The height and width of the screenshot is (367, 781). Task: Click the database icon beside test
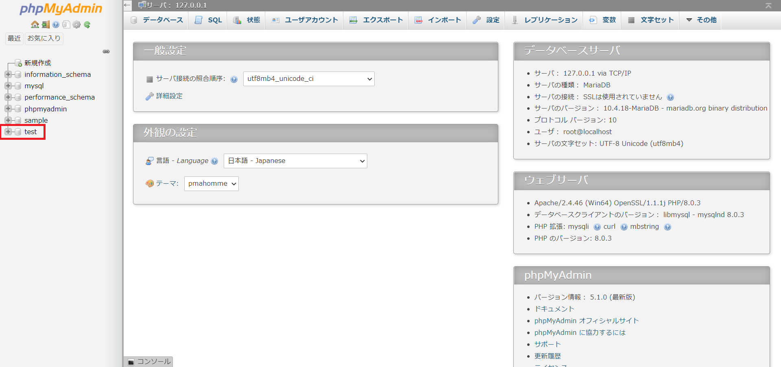(x=18, y=132)
